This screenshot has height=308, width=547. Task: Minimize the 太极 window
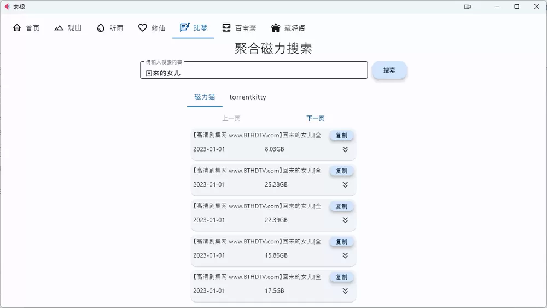[x=497, y=7]
